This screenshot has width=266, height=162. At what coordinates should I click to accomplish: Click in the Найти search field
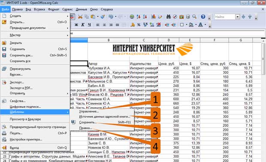click(225, 17)
